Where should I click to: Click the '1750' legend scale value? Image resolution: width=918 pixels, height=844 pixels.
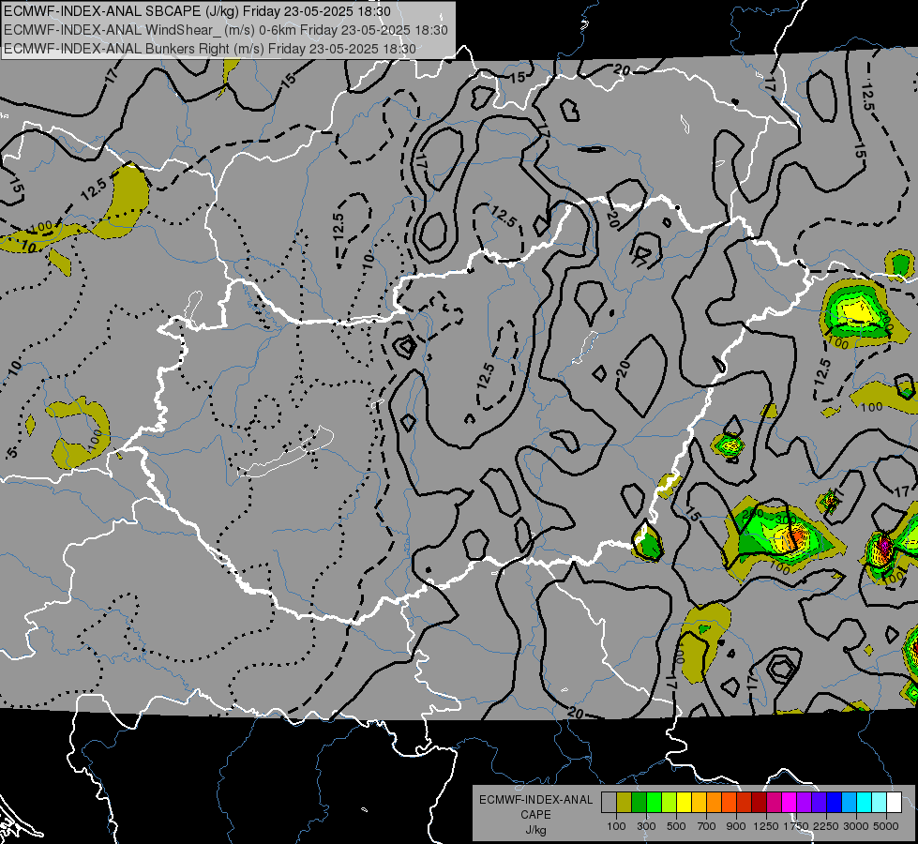[796, 826]
